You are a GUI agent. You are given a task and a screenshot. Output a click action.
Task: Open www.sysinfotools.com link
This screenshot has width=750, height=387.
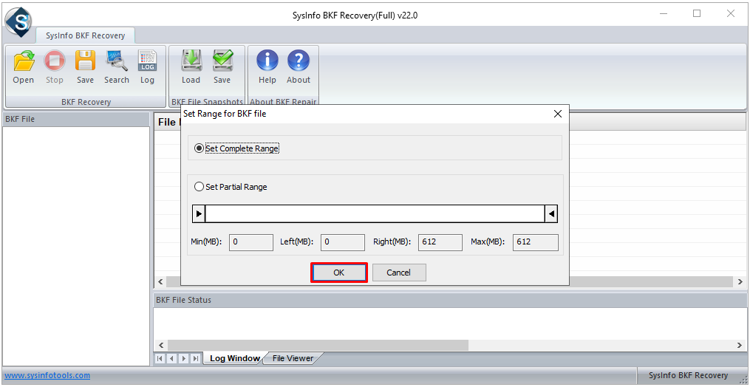pos(47,375)
